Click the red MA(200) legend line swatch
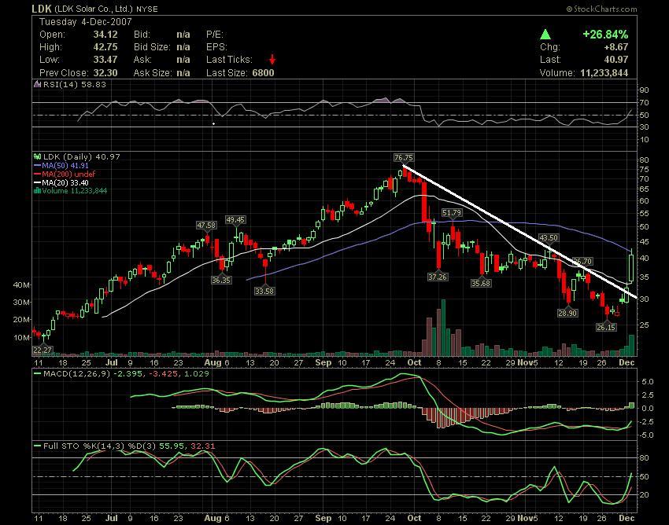This screenshot has width=669, height=525. point(38,174)
